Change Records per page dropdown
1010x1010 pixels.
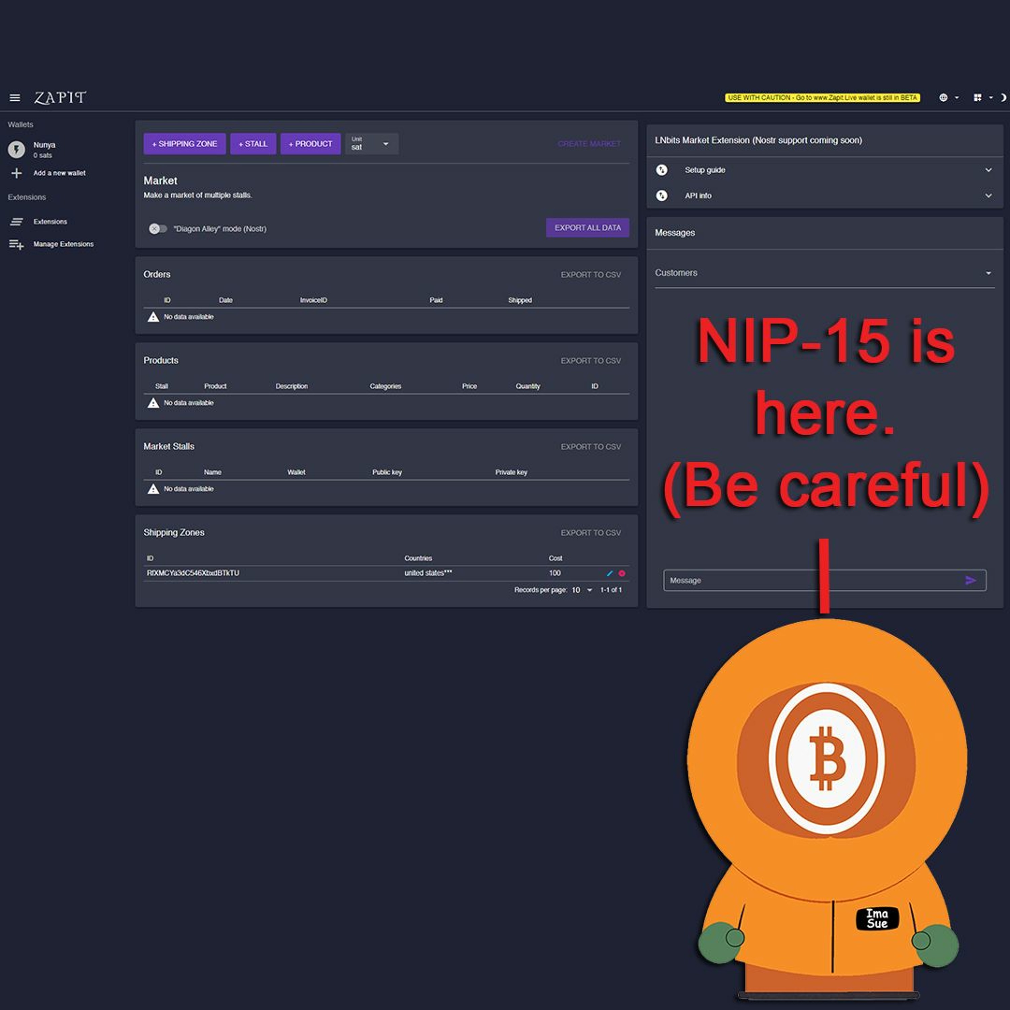(x=582, y=590)
